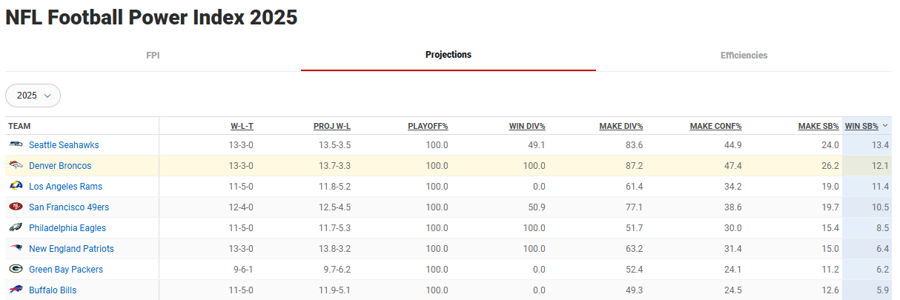The width and height of the screenshot is (900, 300).
Task: Click the Denver Broncos logo icon
Action: point(16,166)
